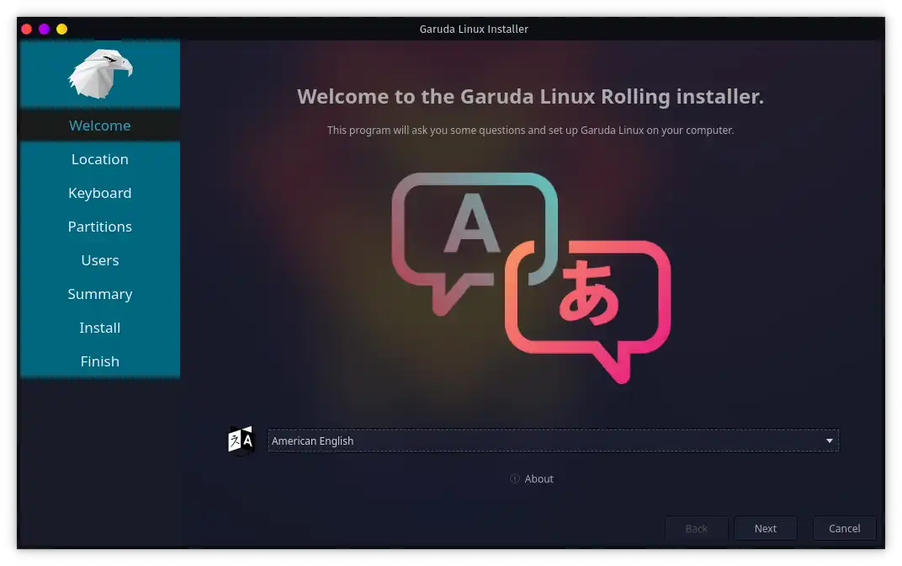The height and width of the screenshot is (566, 902).
Task: Click the dropdown arrow of the language selector
Action: pos(829,441)
